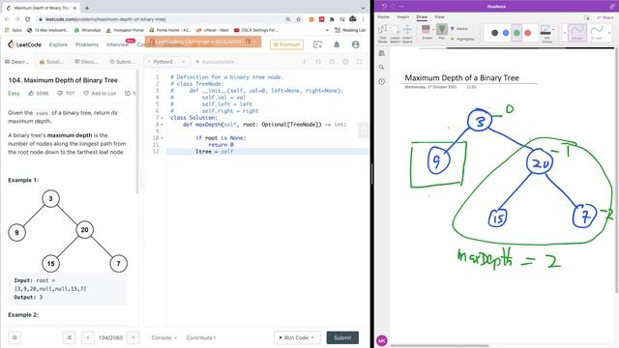Open recent notes clock icon in OneNote
This screenshot has height=348, width=619.
point(382,81)
